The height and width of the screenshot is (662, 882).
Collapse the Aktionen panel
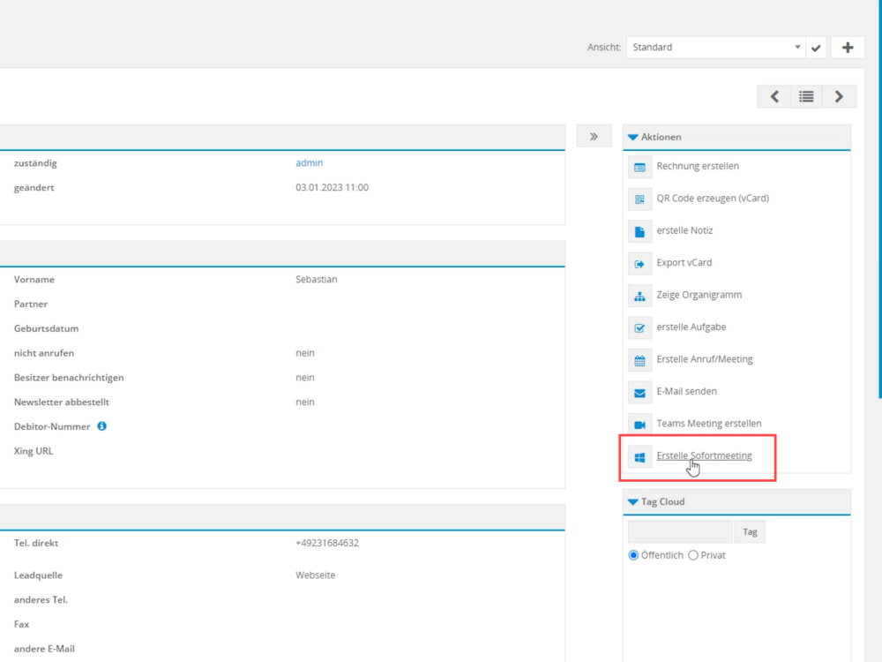point(632,138)
